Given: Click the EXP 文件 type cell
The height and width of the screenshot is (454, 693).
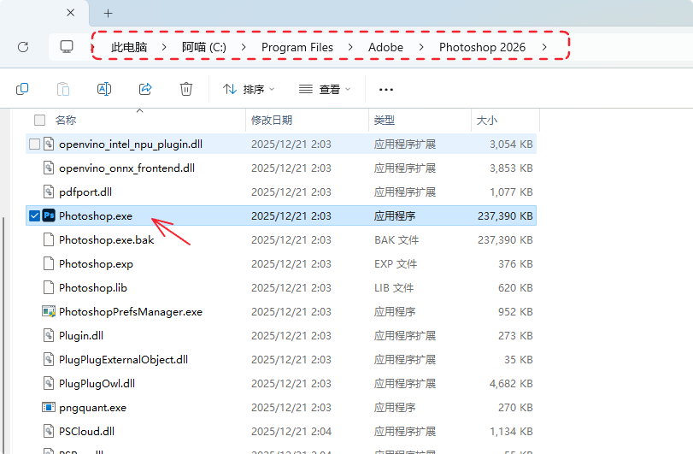Looking at the screenshot, I should (x=396, y=264).
